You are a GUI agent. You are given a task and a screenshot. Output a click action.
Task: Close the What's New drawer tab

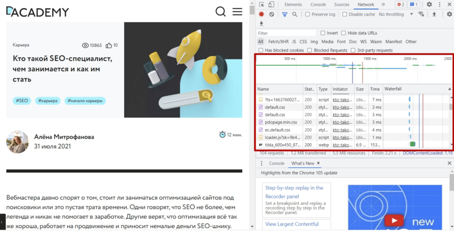tap(318, 163)
